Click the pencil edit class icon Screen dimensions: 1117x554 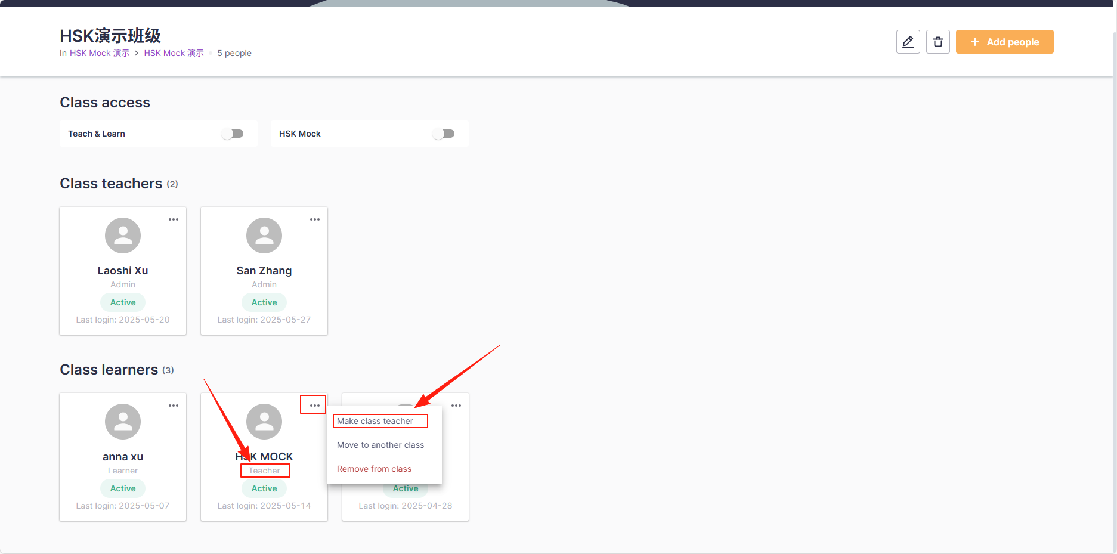[908, 42]
